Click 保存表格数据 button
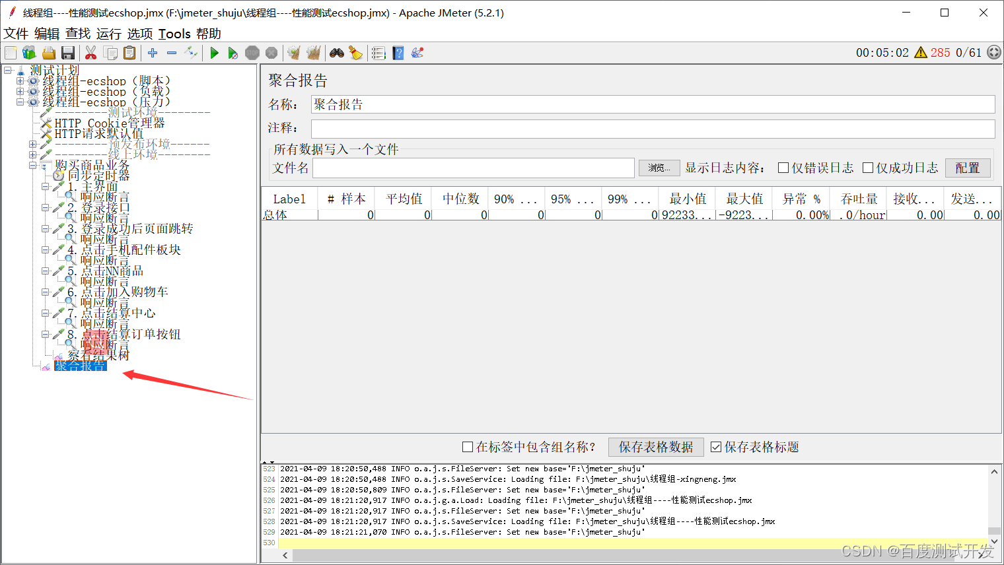Image resolution: width=1004 pixels, height=565 pixels. [x=656, y=447]
